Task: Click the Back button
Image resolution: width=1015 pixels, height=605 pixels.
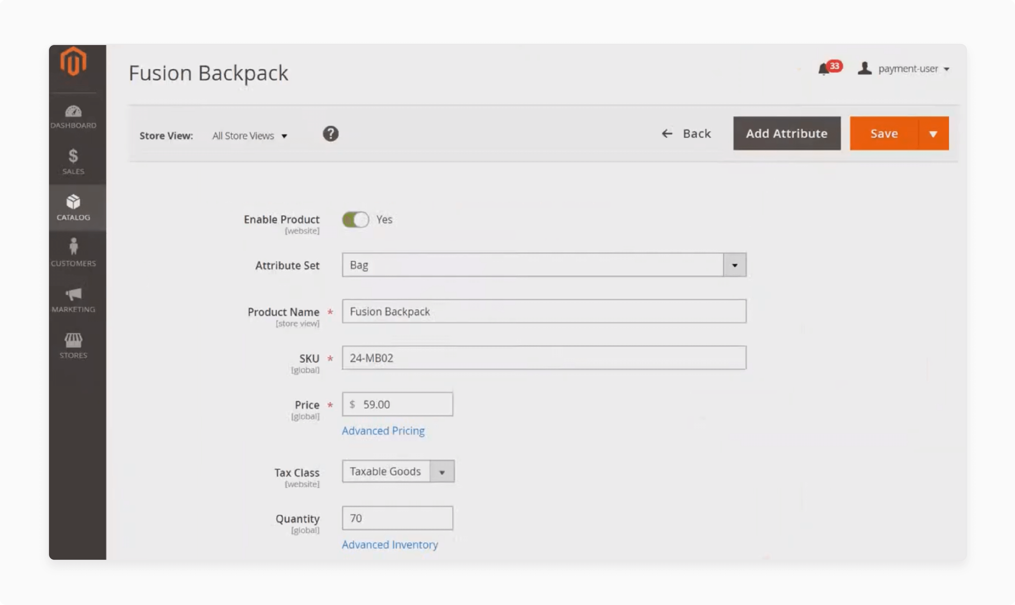Action: point(686,134)
